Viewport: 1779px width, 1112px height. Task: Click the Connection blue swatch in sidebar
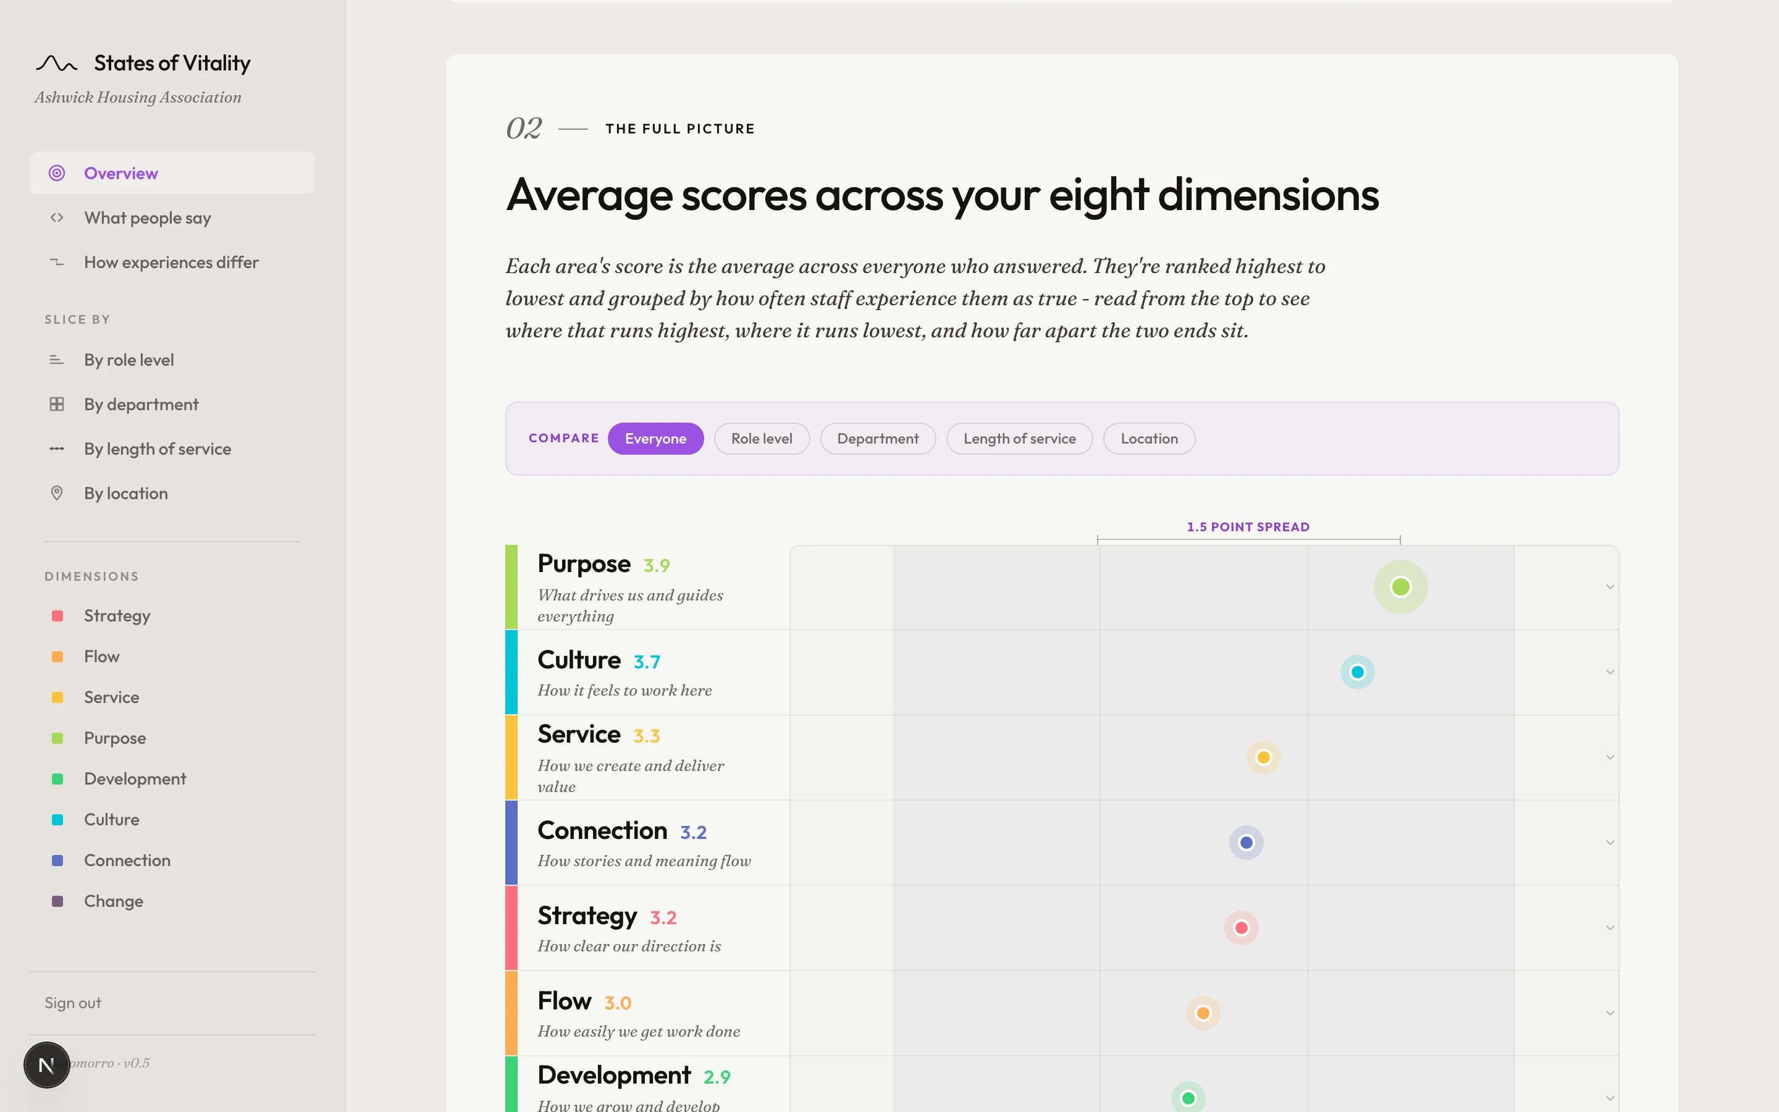click(x=57, y=861)
